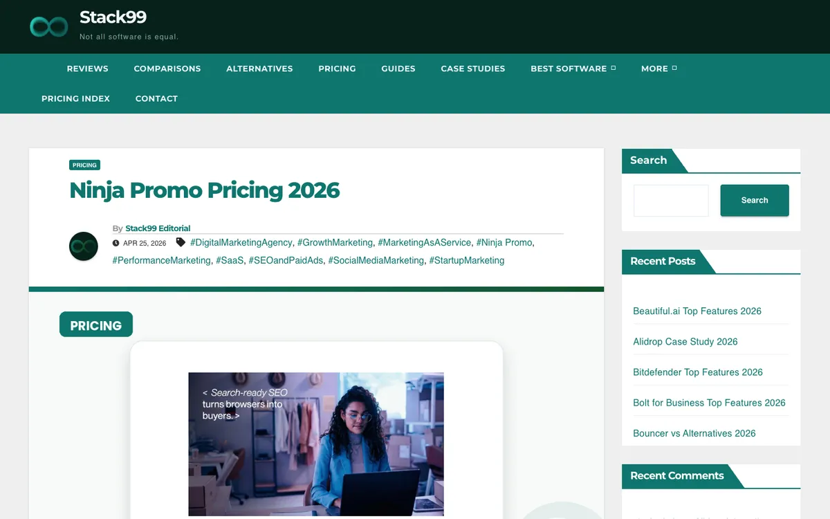Click the #MarketingAsAService tag
The image size is (830, 519).
[424, 242]
